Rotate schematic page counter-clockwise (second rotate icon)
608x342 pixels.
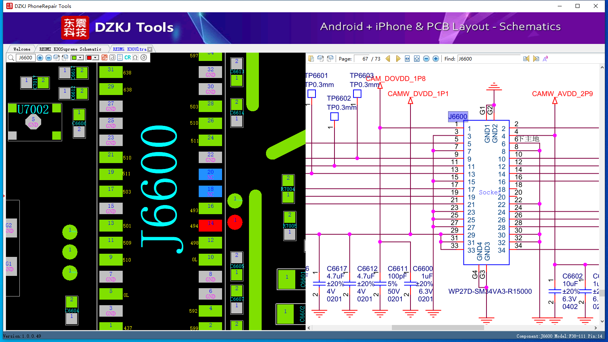click(x=330, y=59)
